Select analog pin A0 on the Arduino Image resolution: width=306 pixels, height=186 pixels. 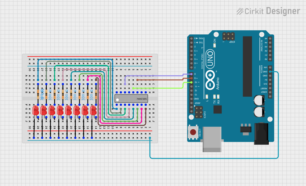pyautogui.click(x=270, y=59)
